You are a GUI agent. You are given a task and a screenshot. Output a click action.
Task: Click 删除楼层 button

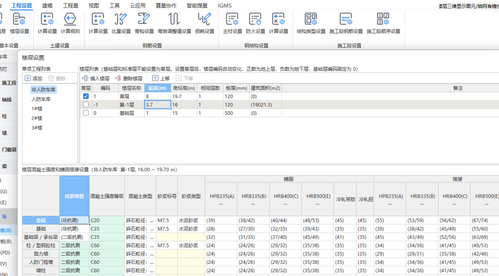pos(129,78)
